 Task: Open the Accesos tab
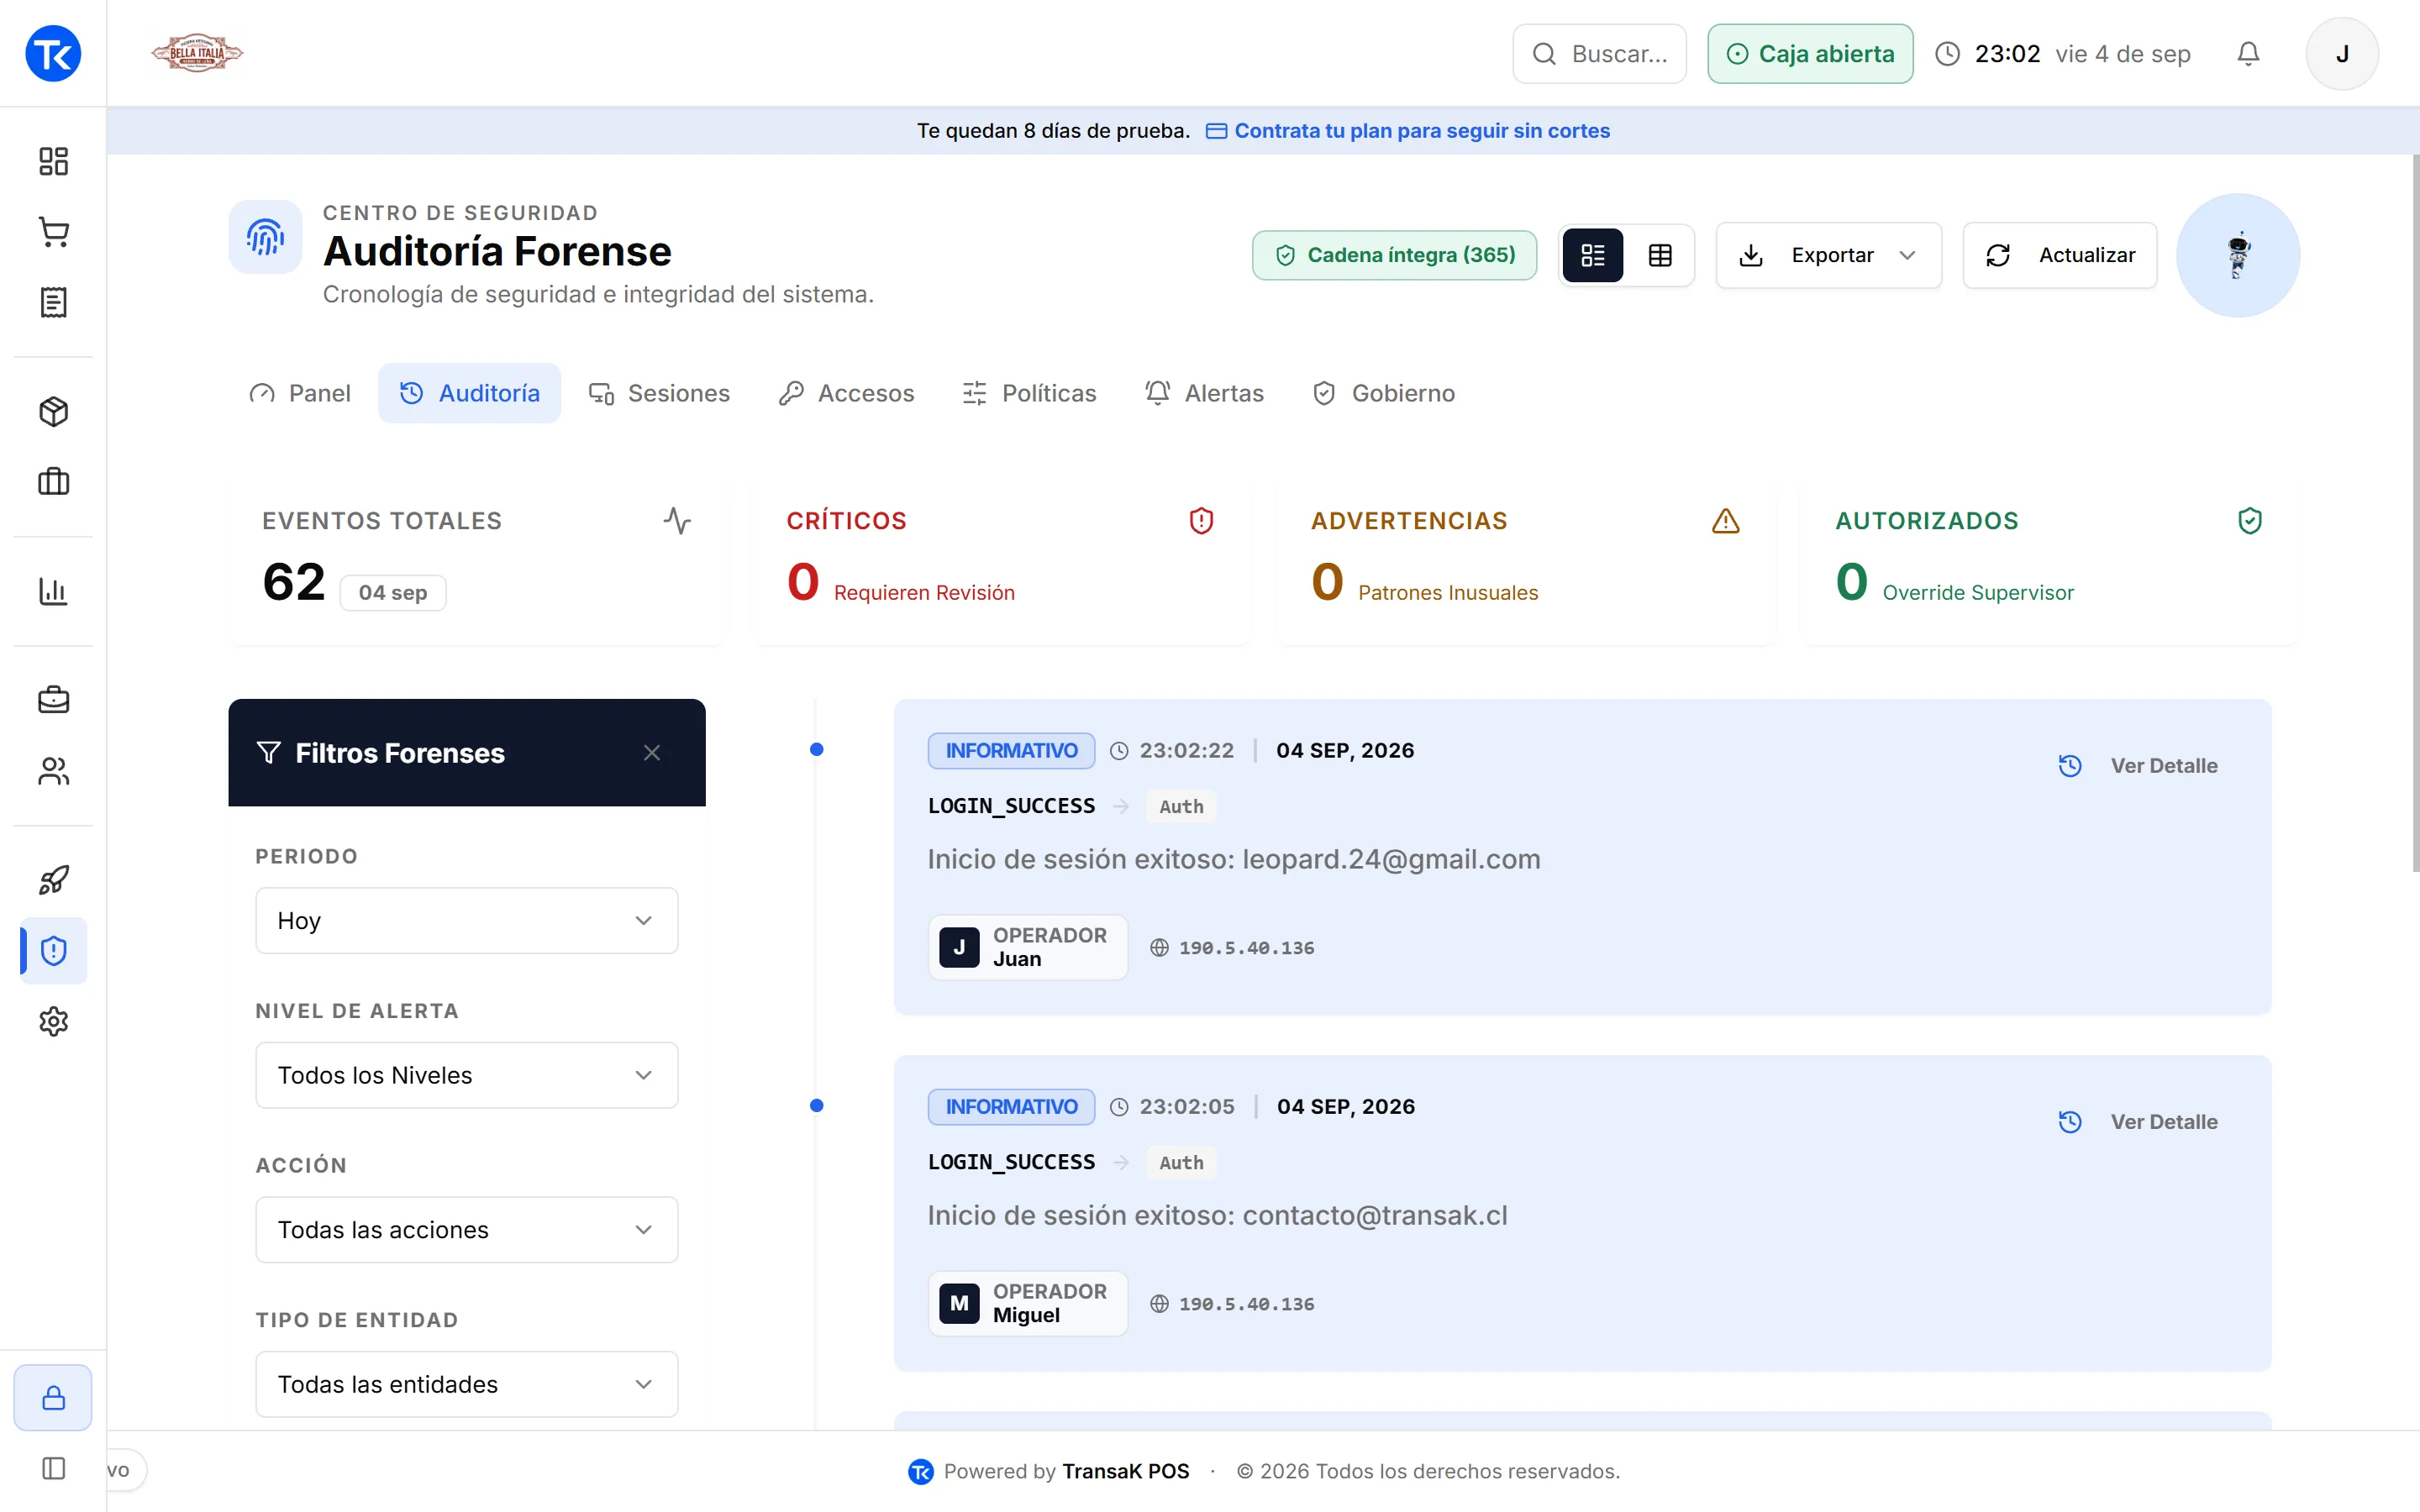[x=847, y=393]
